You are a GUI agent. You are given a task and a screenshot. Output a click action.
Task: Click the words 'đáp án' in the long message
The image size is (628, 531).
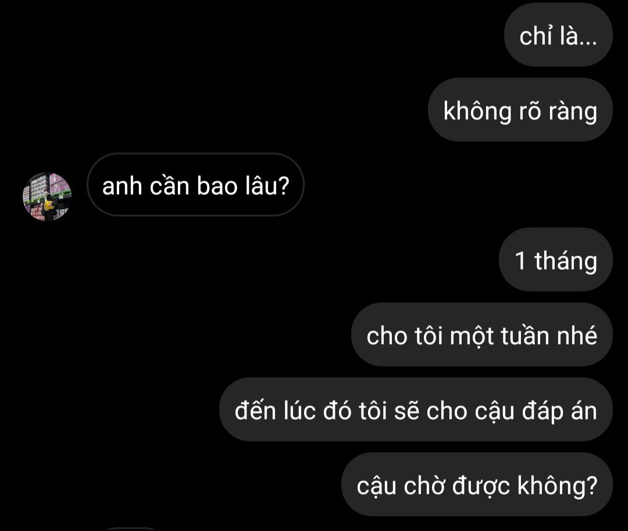tap(559, 411)
